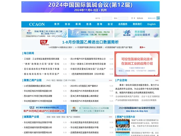181x136 pixels.
Task: Open the 2024中国国际氯碱会议 top banner
Action: [x=90, y=7]
